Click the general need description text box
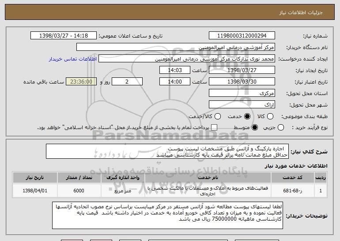The width and height of the screenshot is (340, 241). pyautogui.click(x=167, y=151)
